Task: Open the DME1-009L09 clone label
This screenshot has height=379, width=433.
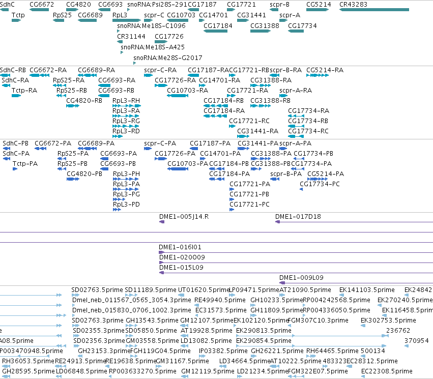Action: pos(301,278)
